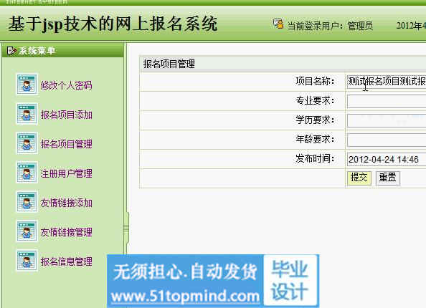
Task: Open the 报名项目添加 menu link
Action: (66, 115)
